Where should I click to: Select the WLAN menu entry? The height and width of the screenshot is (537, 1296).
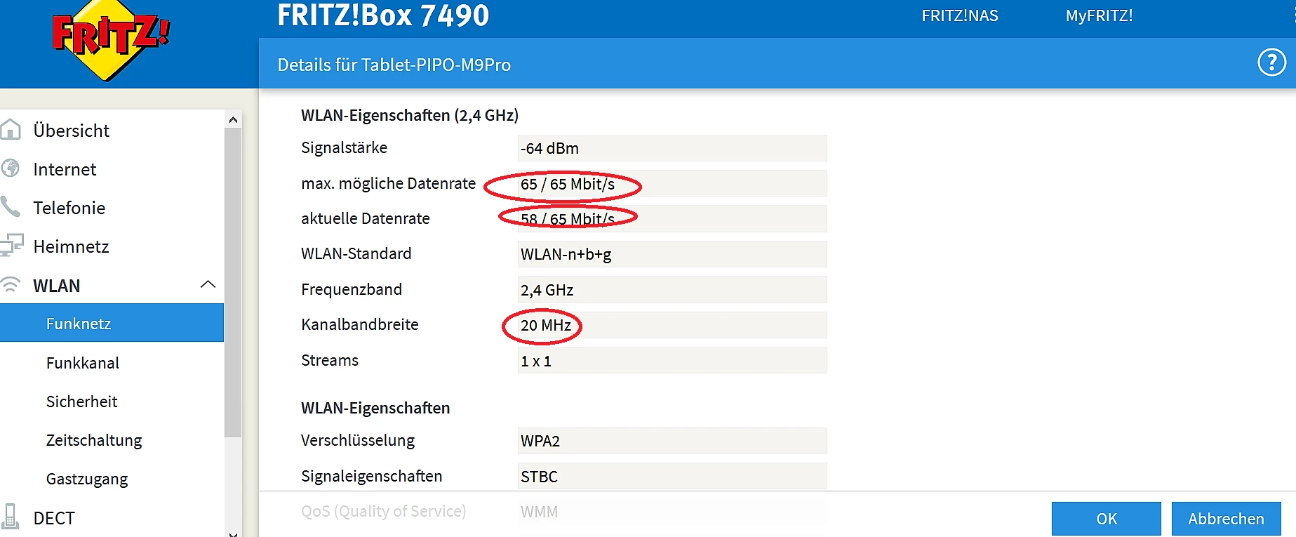coord(56,286)
